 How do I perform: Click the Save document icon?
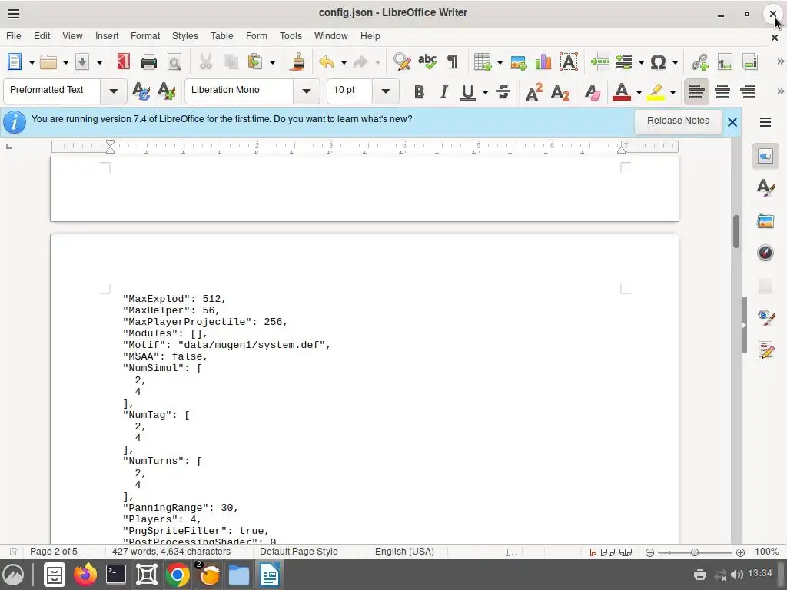82,62
